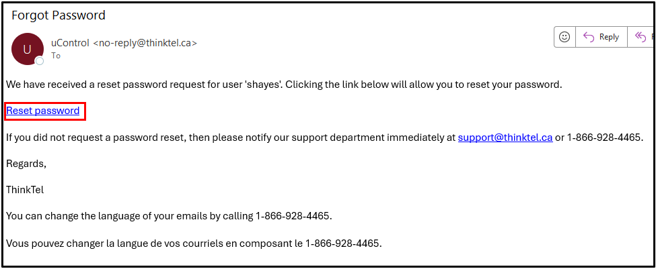
Task: Click the phone number after support@thinktel.ca
Action: [604, 138]
